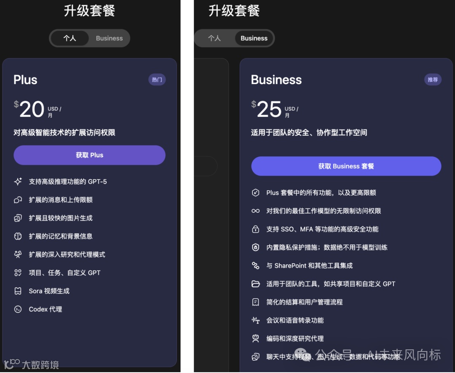Image resolution: width=455 pixels, height=373 pixels.
Task: Click the receipt icon for 简化的结算和用户管理流程
Action: click(x=256, y=302)
